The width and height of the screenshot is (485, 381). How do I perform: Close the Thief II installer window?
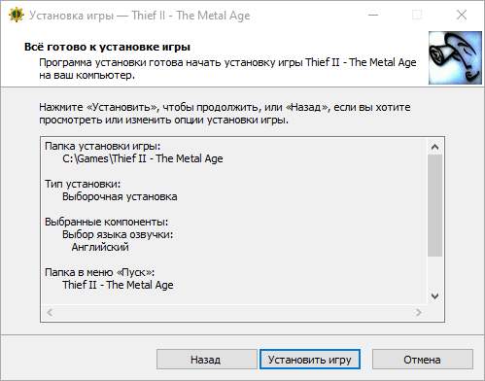click(x=462, y=15)
